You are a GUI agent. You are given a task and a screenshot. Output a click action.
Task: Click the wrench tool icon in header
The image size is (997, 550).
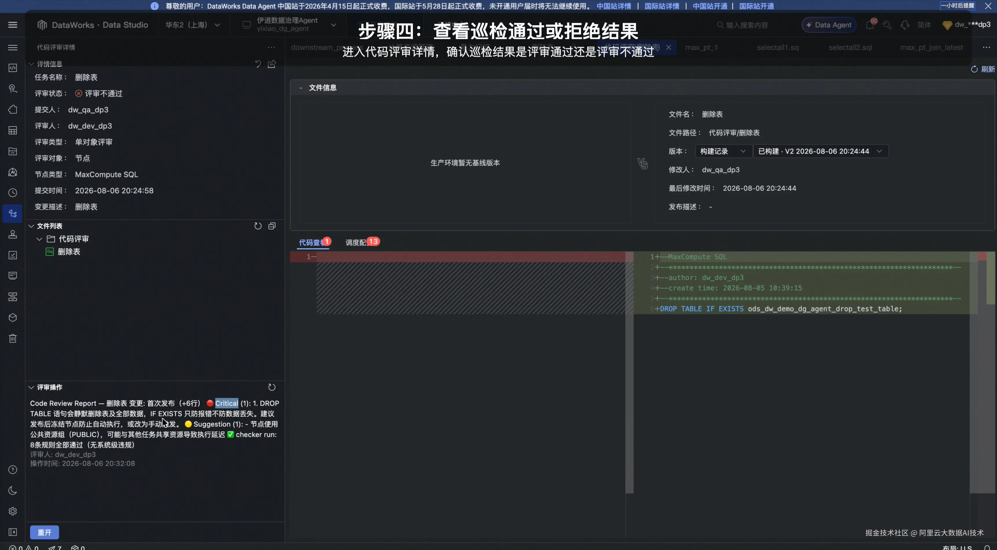pos(887,25)
